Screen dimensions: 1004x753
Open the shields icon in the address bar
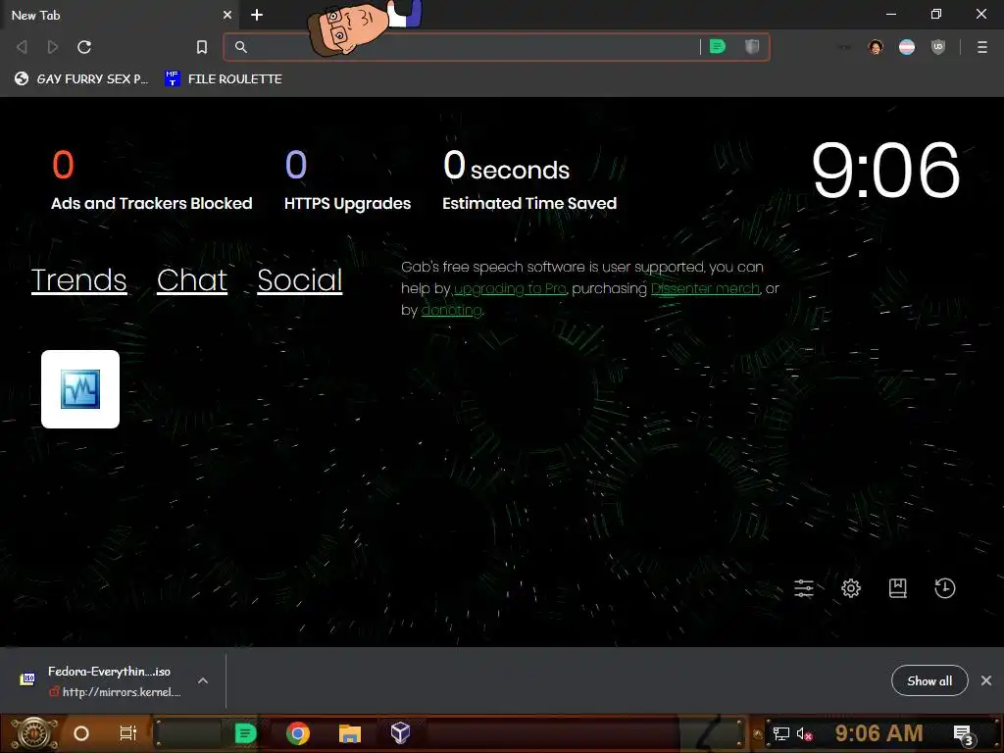coord(752,46)
